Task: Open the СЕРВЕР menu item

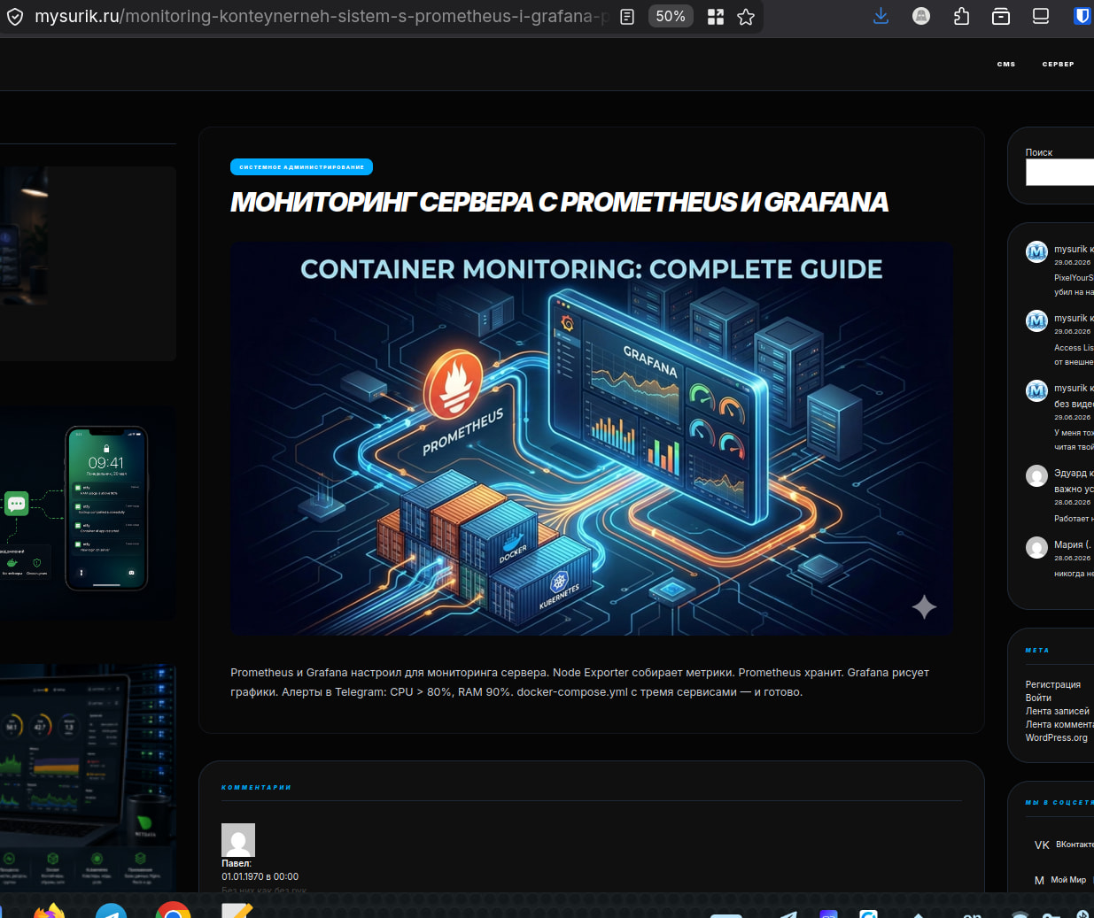Action: (x=1058, y=64)
